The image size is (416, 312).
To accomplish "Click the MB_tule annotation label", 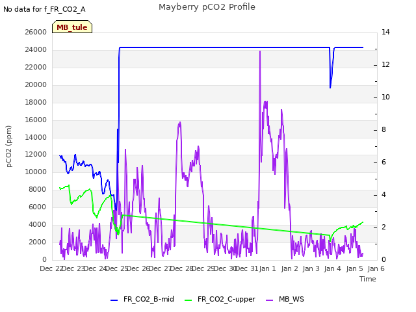I will [72, 27].
